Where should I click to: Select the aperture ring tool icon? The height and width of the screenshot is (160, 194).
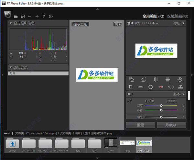(x=151, y=87)
